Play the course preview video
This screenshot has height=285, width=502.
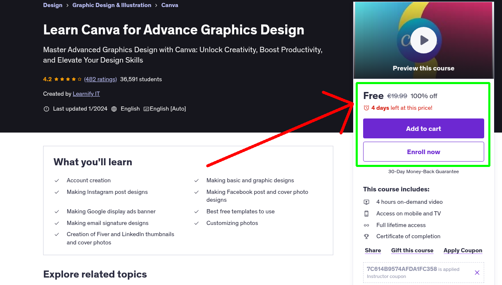click(424, 40)
